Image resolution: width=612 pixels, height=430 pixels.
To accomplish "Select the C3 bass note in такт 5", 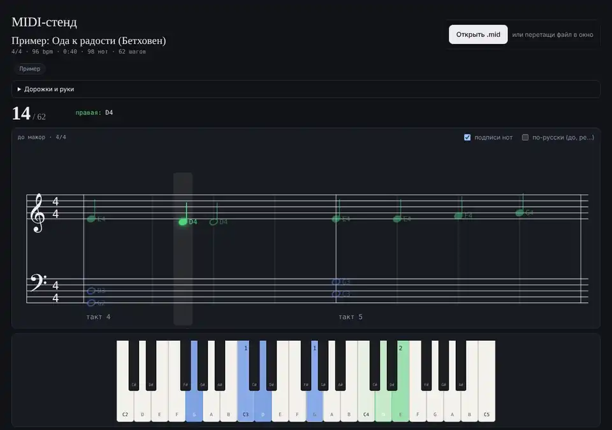I will (336, 294).
